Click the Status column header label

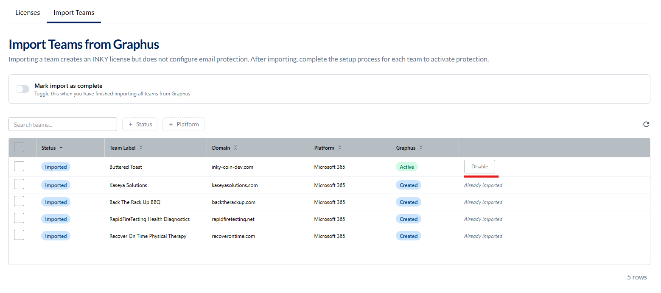pos(49,148)
